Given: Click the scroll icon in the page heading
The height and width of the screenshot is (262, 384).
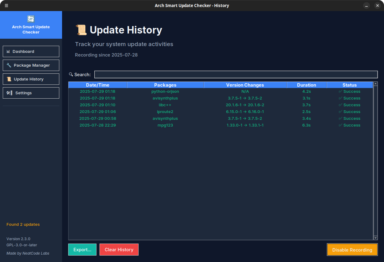Looking at the screenshot, I should tap(81, 30).
